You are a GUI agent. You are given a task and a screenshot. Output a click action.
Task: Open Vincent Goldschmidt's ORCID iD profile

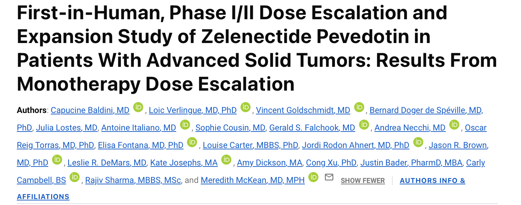(x=359, y=107)
